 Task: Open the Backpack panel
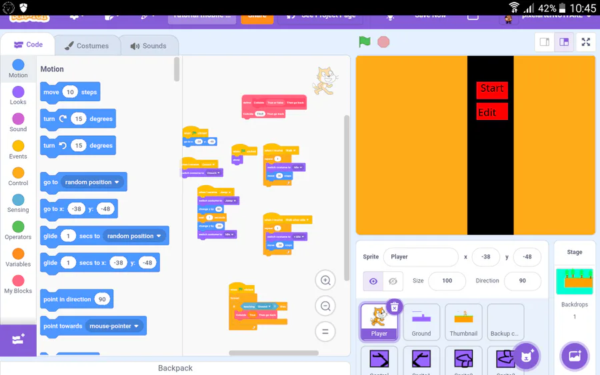175,368
